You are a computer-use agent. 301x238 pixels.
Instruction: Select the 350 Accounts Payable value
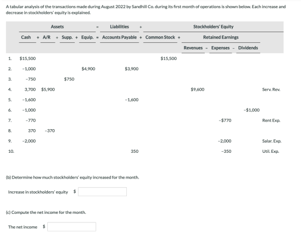(x=134, y=152)
